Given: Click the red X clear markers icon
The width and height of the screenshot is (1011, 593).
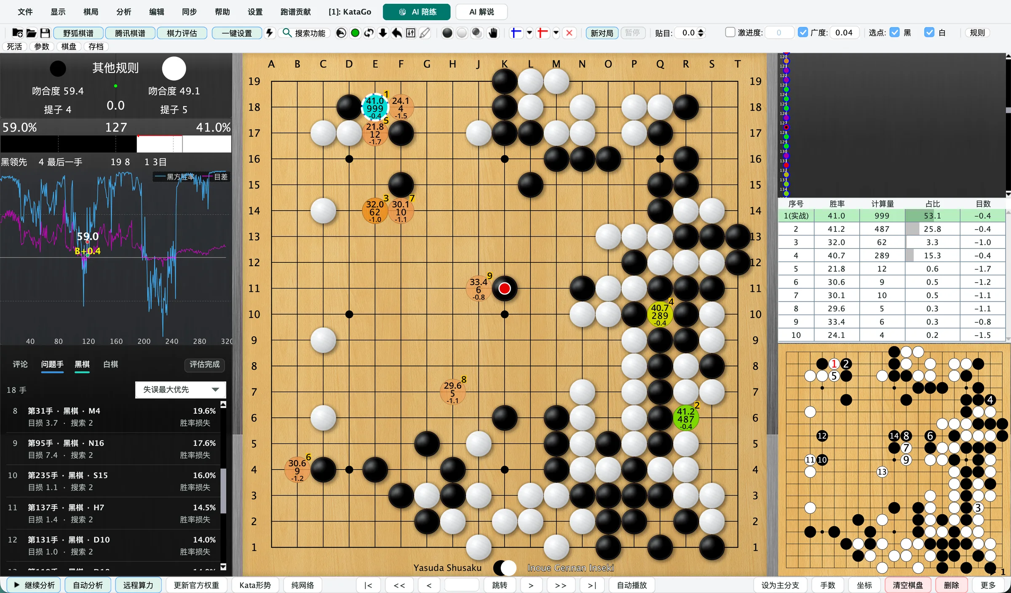Looking at the screenshot, I should [x=569, y=33].
